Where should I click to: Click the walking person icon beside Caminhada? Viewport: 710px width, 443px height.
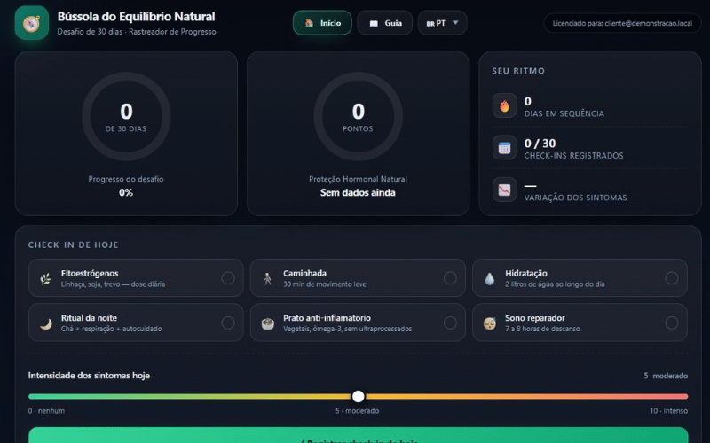[x=268, y=278]
